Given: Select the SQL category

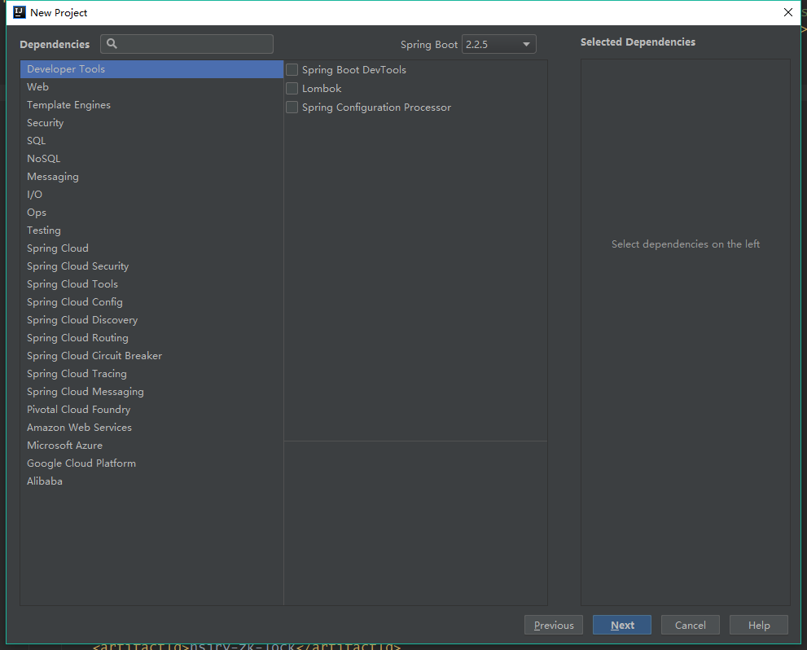Looking at the screenshot, I should pyautogui.click(x=151, y=140).
